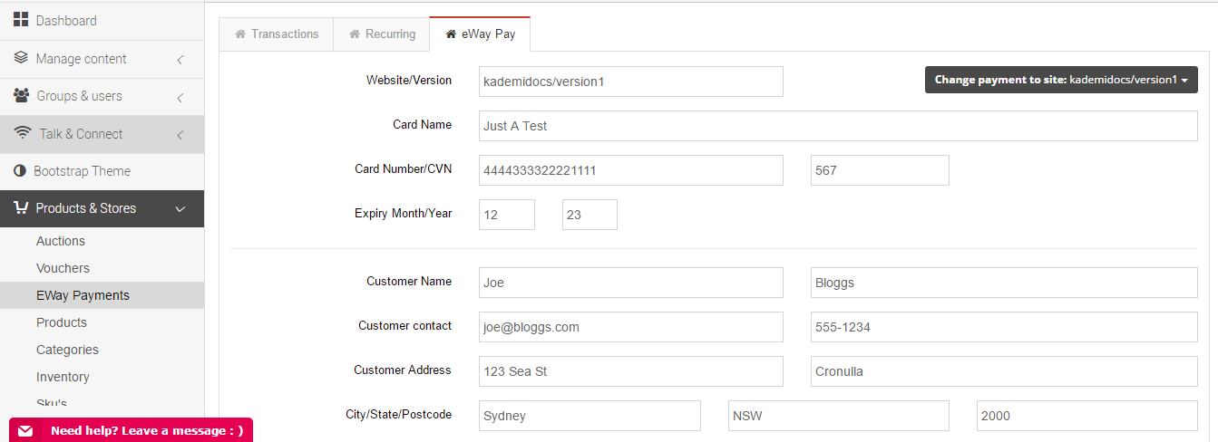This screenshot has height=442, width=1218.
Task: Switch to the Transactions tab
Action: tap(277, 34)
